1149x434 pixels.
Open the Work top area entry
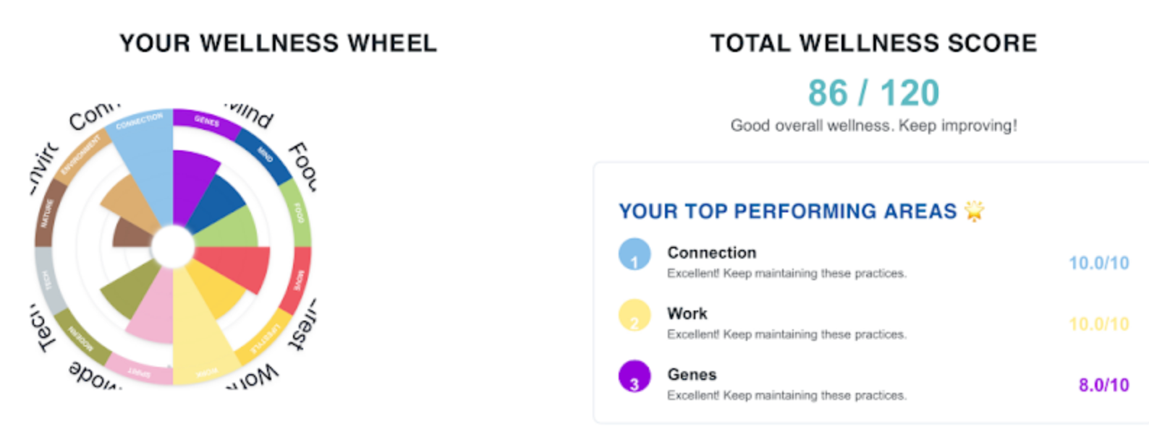tap(873, 322)
